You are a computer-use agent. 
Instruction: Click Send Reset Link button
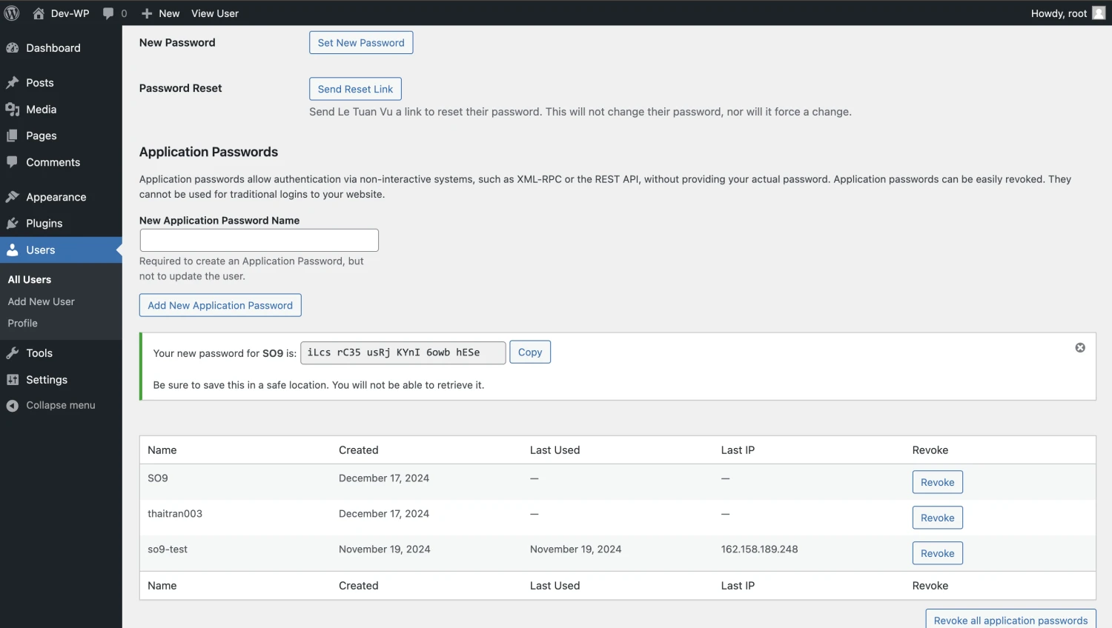pyautogui.click(x=355, y=89)
